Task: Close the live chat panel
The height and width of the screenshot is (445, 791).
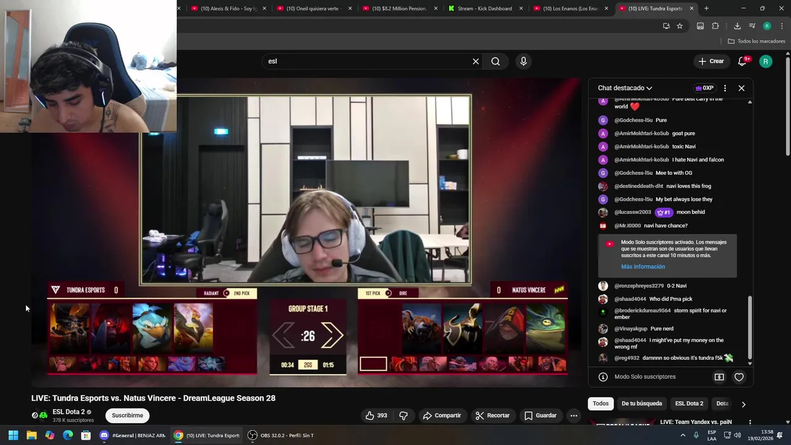Action: coord(742,88)
